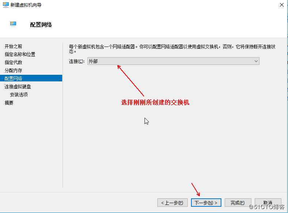Click the network configuration header icon

[x=13, y=24]
